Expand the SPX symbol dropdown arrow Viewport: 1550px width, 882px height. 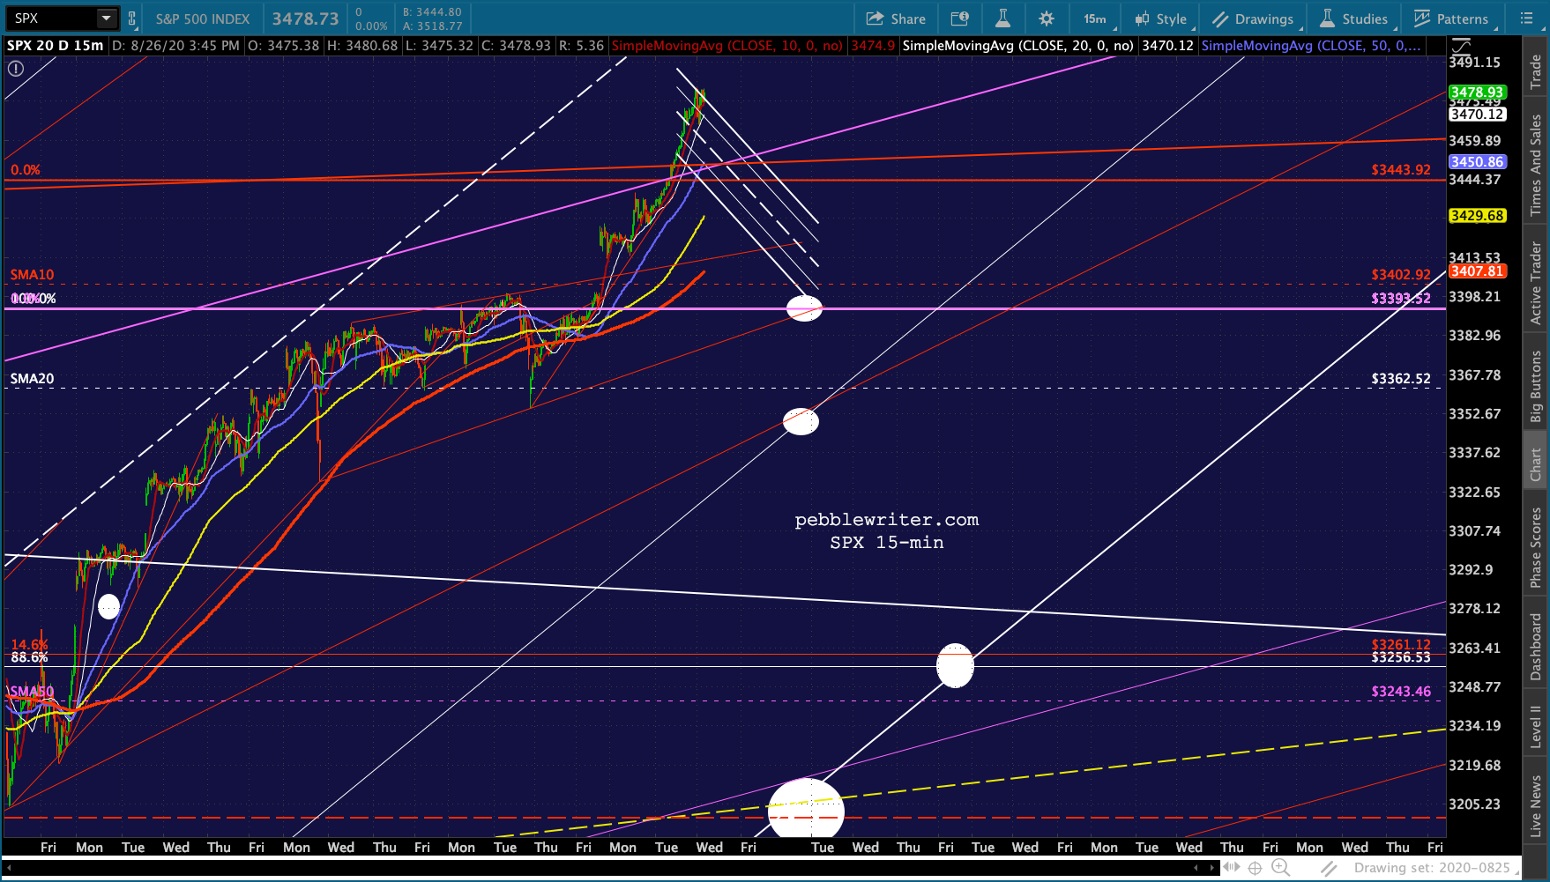point(106,18)
